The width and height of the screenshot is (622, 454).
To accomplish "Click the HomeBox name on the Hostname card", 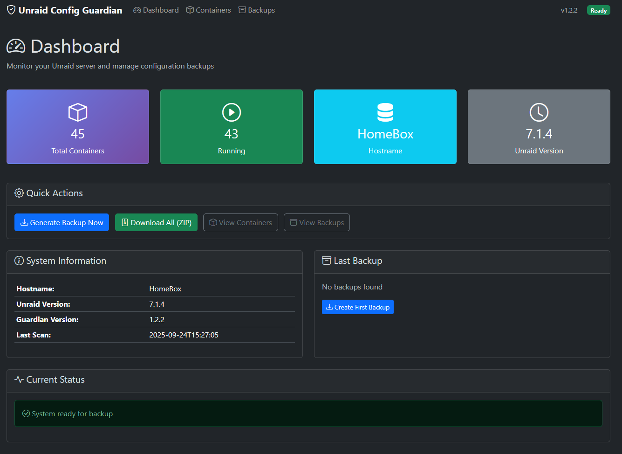I will pyautogui.click(x=385, y=134).
